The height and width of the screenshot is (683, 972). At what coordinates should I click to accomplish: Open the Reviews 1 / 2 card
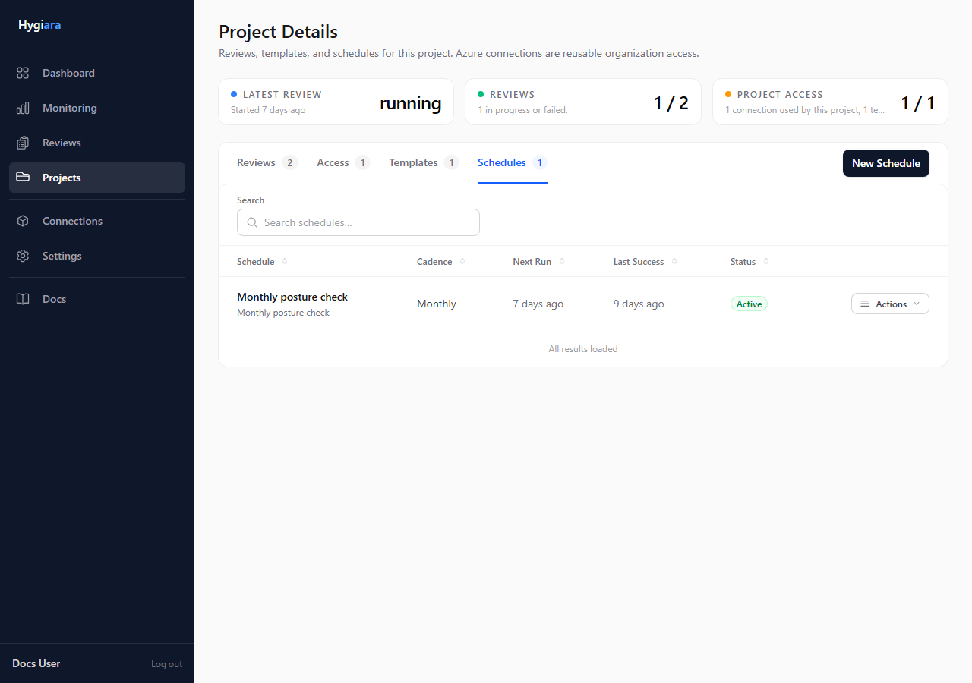(583, 102)
